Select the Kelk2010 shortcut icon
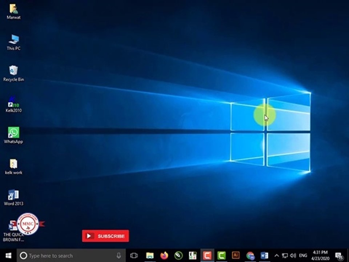 pos(13,104)
